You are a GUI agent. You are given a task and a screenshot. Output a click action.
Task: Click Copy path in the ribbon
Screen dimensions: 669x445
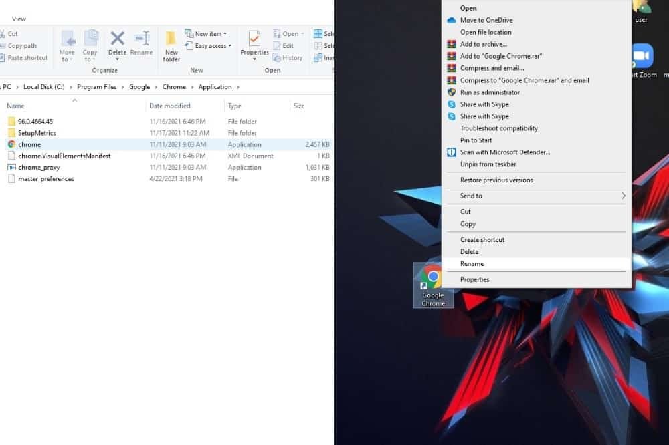22,46
